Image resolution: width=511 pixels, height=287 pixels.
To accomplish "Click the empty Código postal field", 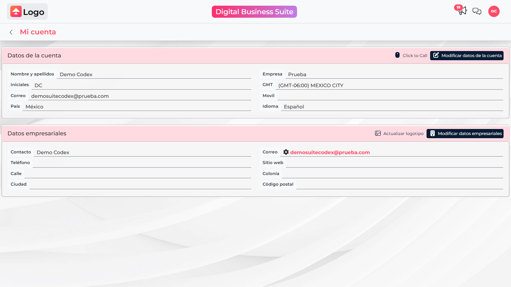I will point(400,185).
